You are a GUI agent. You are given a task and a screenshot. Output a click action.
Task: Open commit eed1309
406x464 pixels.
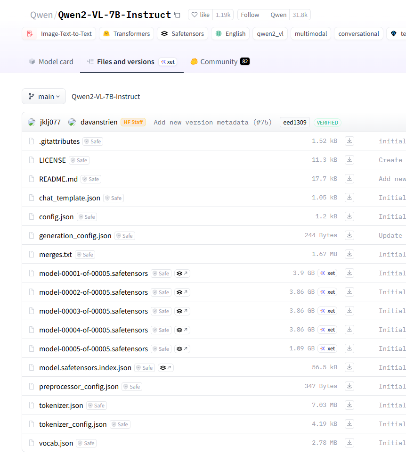(294, 123)
